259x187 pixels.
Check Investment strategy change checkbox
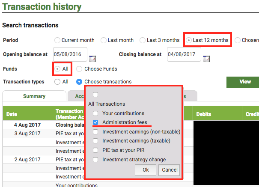(95, 160)
